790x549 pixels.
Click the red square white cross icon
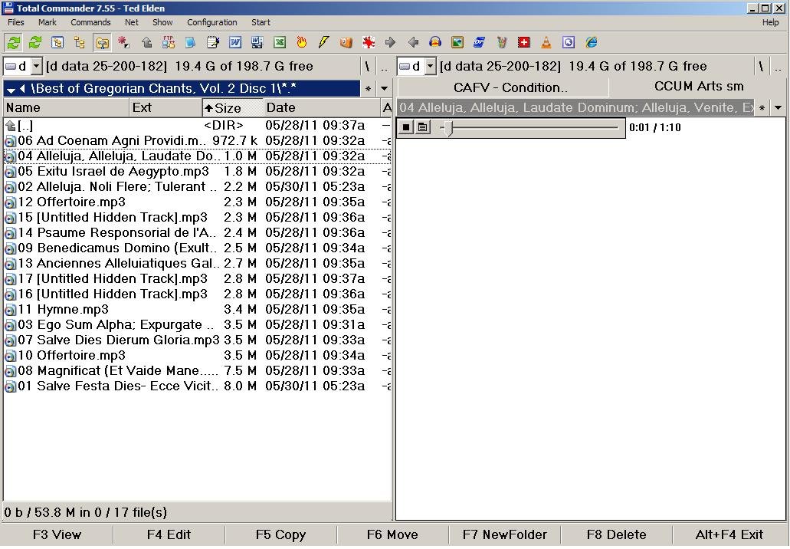[524, 42]
